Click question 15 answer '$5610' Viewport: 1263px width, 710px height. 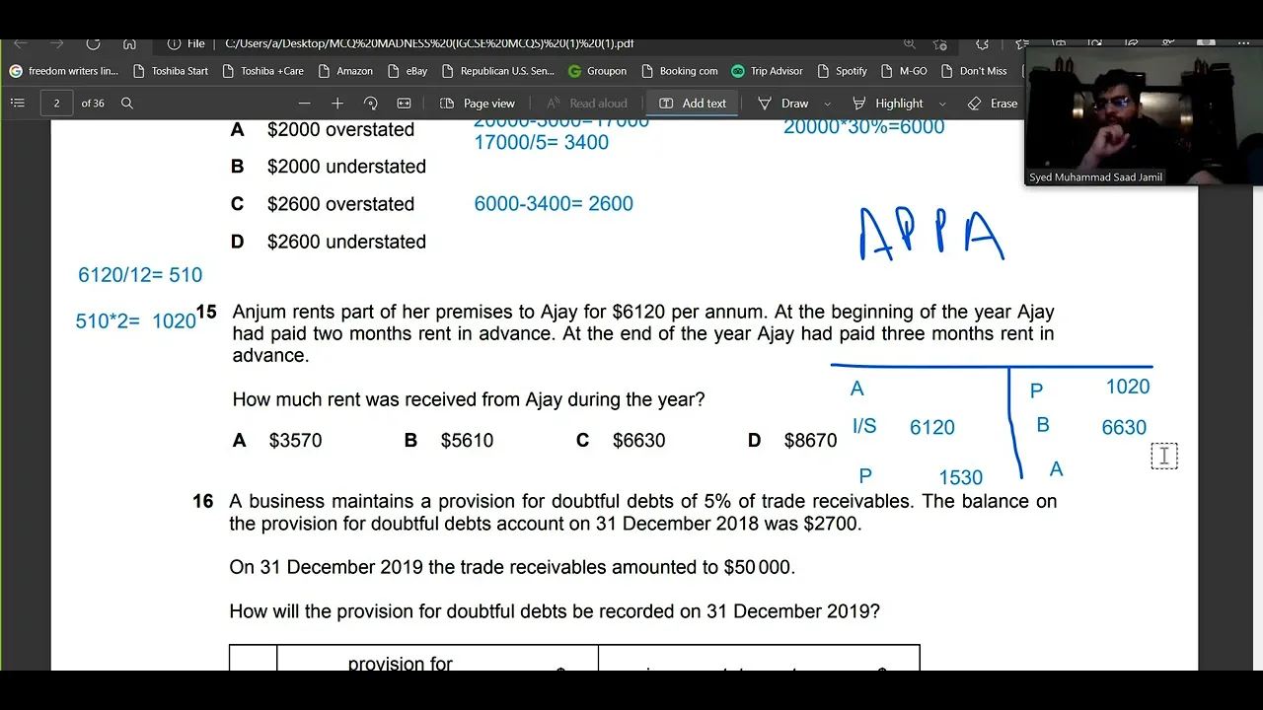(x=467, y=441)
